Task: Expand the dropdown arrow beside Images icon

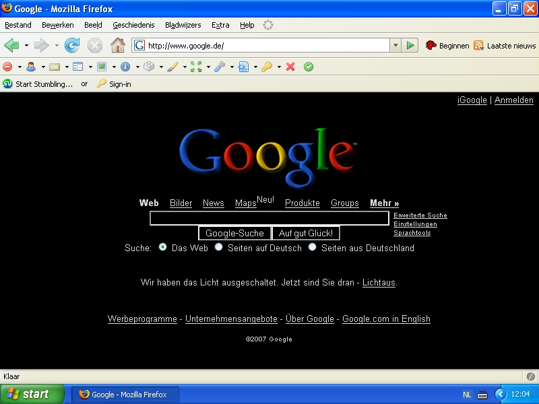Action: (114, 67)
